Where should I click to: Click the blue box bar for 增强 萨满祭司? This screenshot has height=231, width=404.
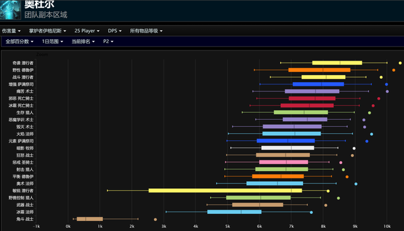tap(318, 84)
